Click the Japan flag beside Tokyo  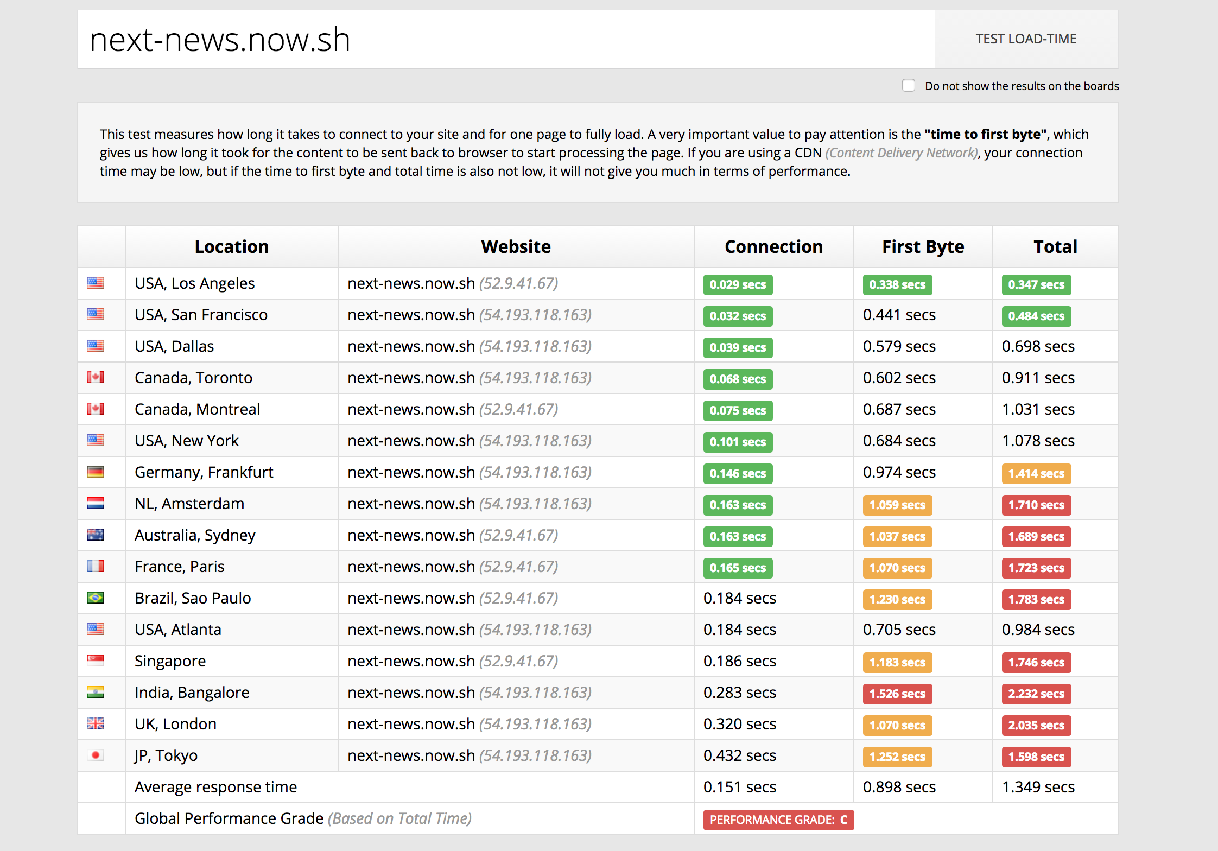96,755
